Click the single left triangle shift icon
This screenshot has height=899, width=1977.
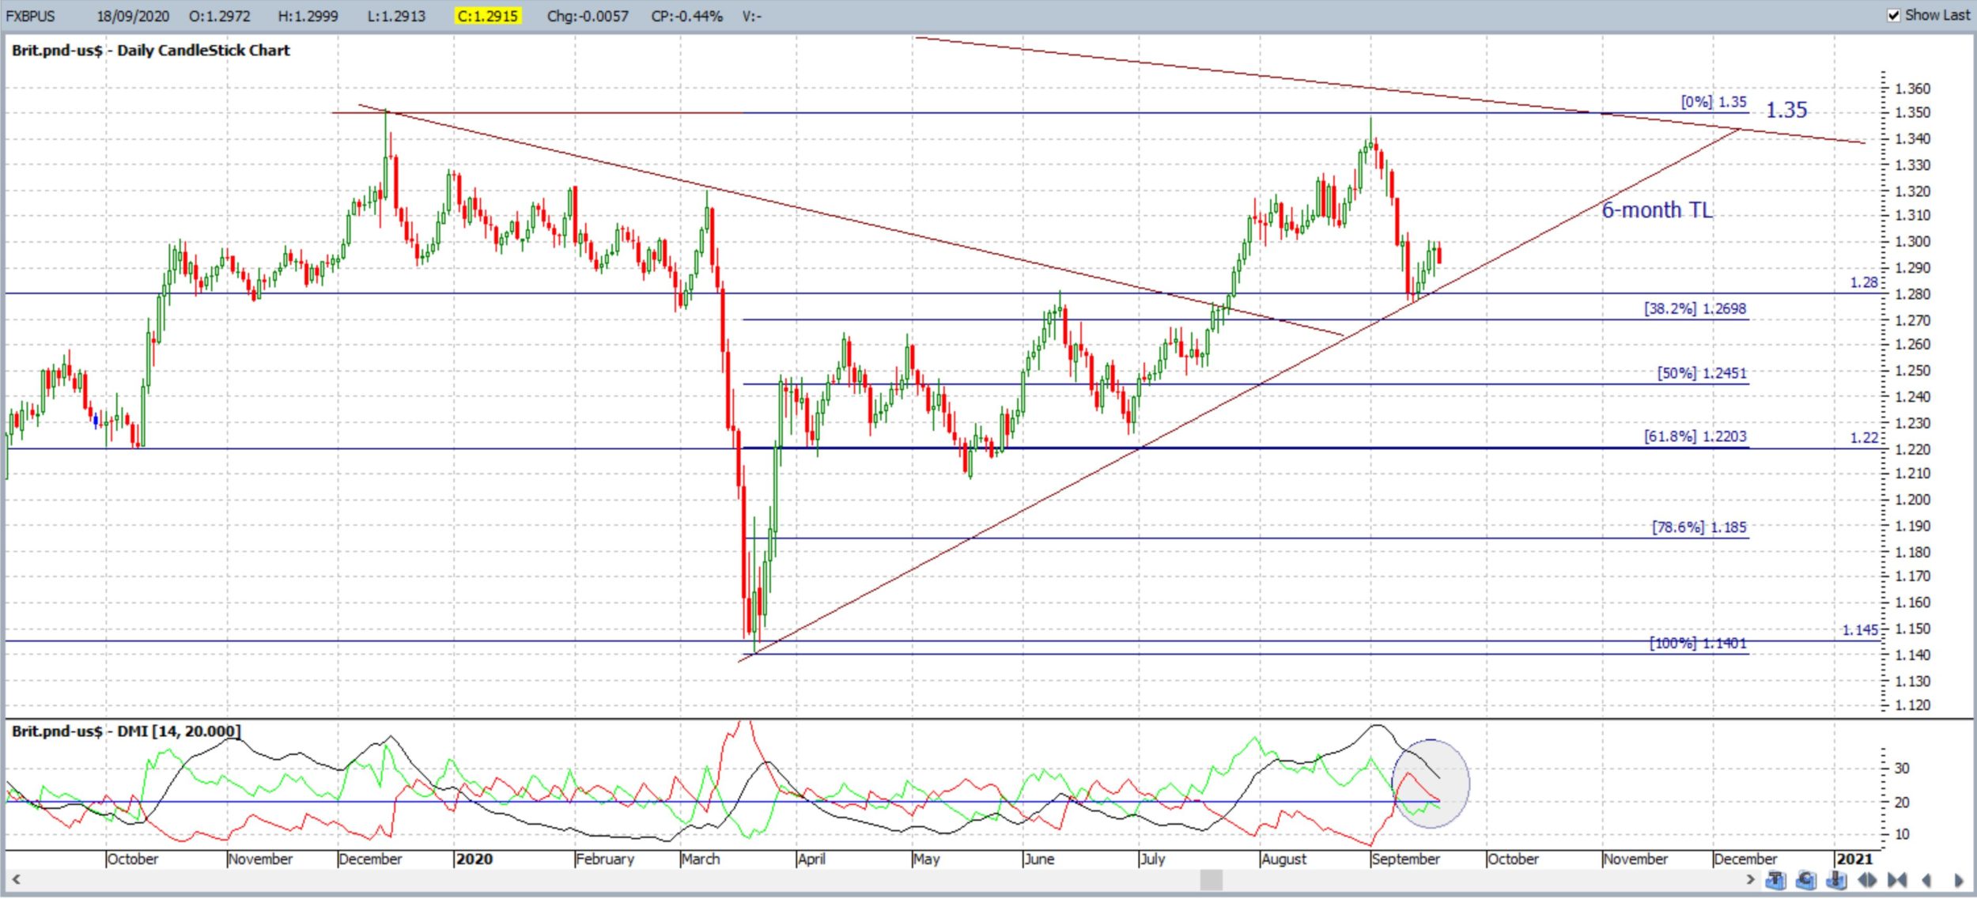1926,879
